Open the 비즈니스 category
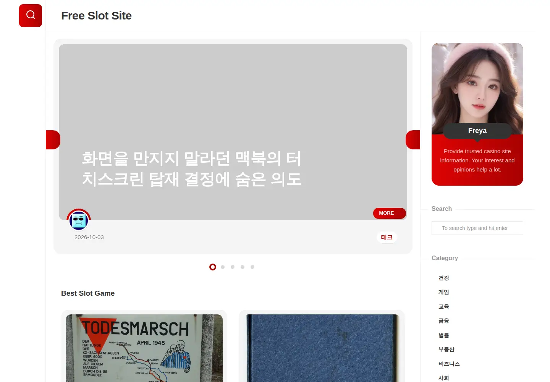The width and height of the screenshot is (550, 382). [449, 364]
